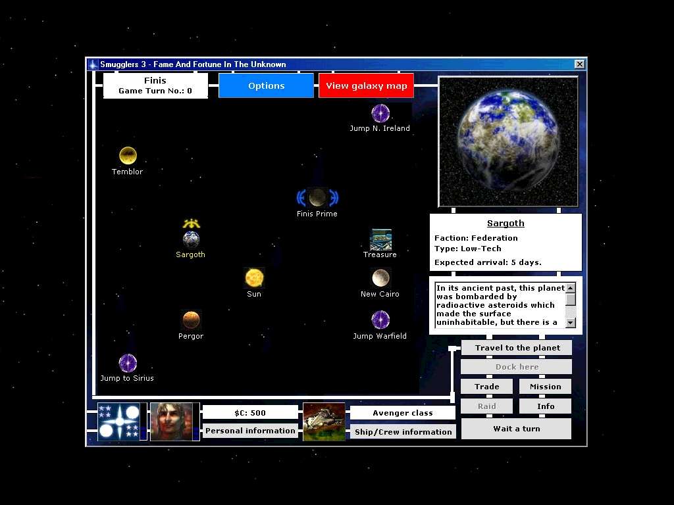Click the description scroll down arrow
Image resolution: width=674 pixels, height=505 pixels.
[571, 322]
